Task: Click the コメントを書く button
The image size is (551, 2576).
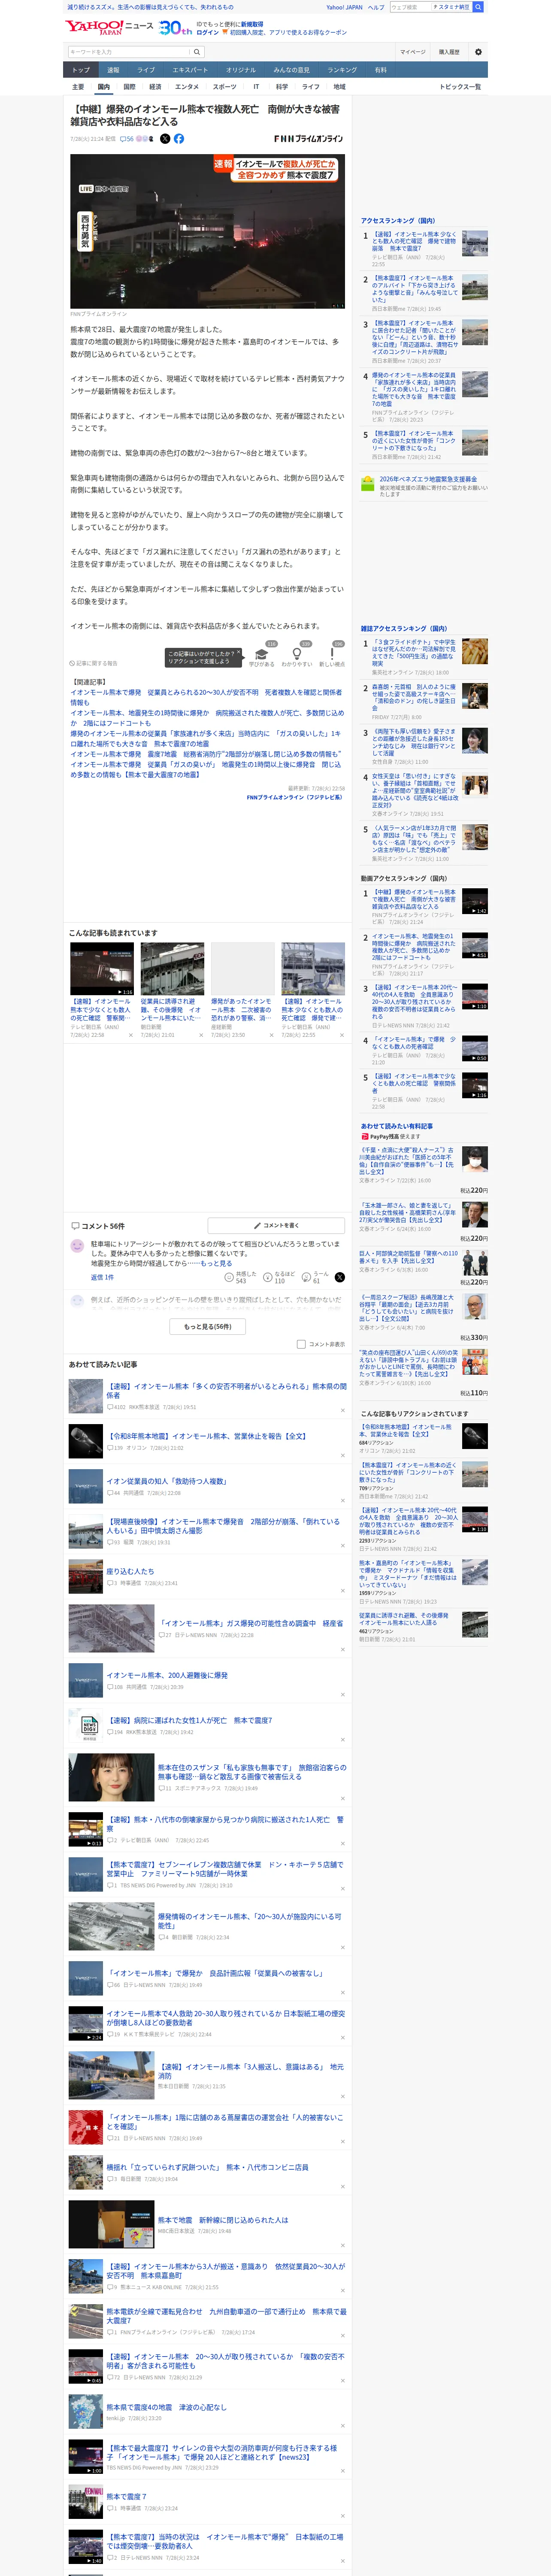Action: [x=276, y=1225]
